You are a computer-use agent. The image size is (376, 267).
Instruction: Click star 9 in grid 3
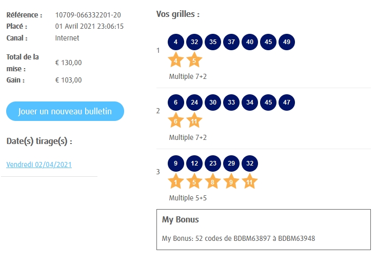(231, 181)
